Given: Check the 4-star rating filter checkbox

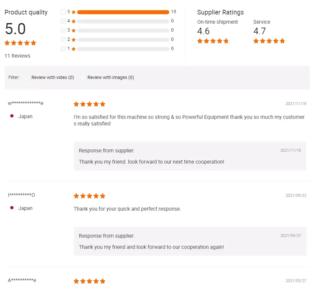Looking at the screenshot, I should pyautogui.click(x=63, y=21).
